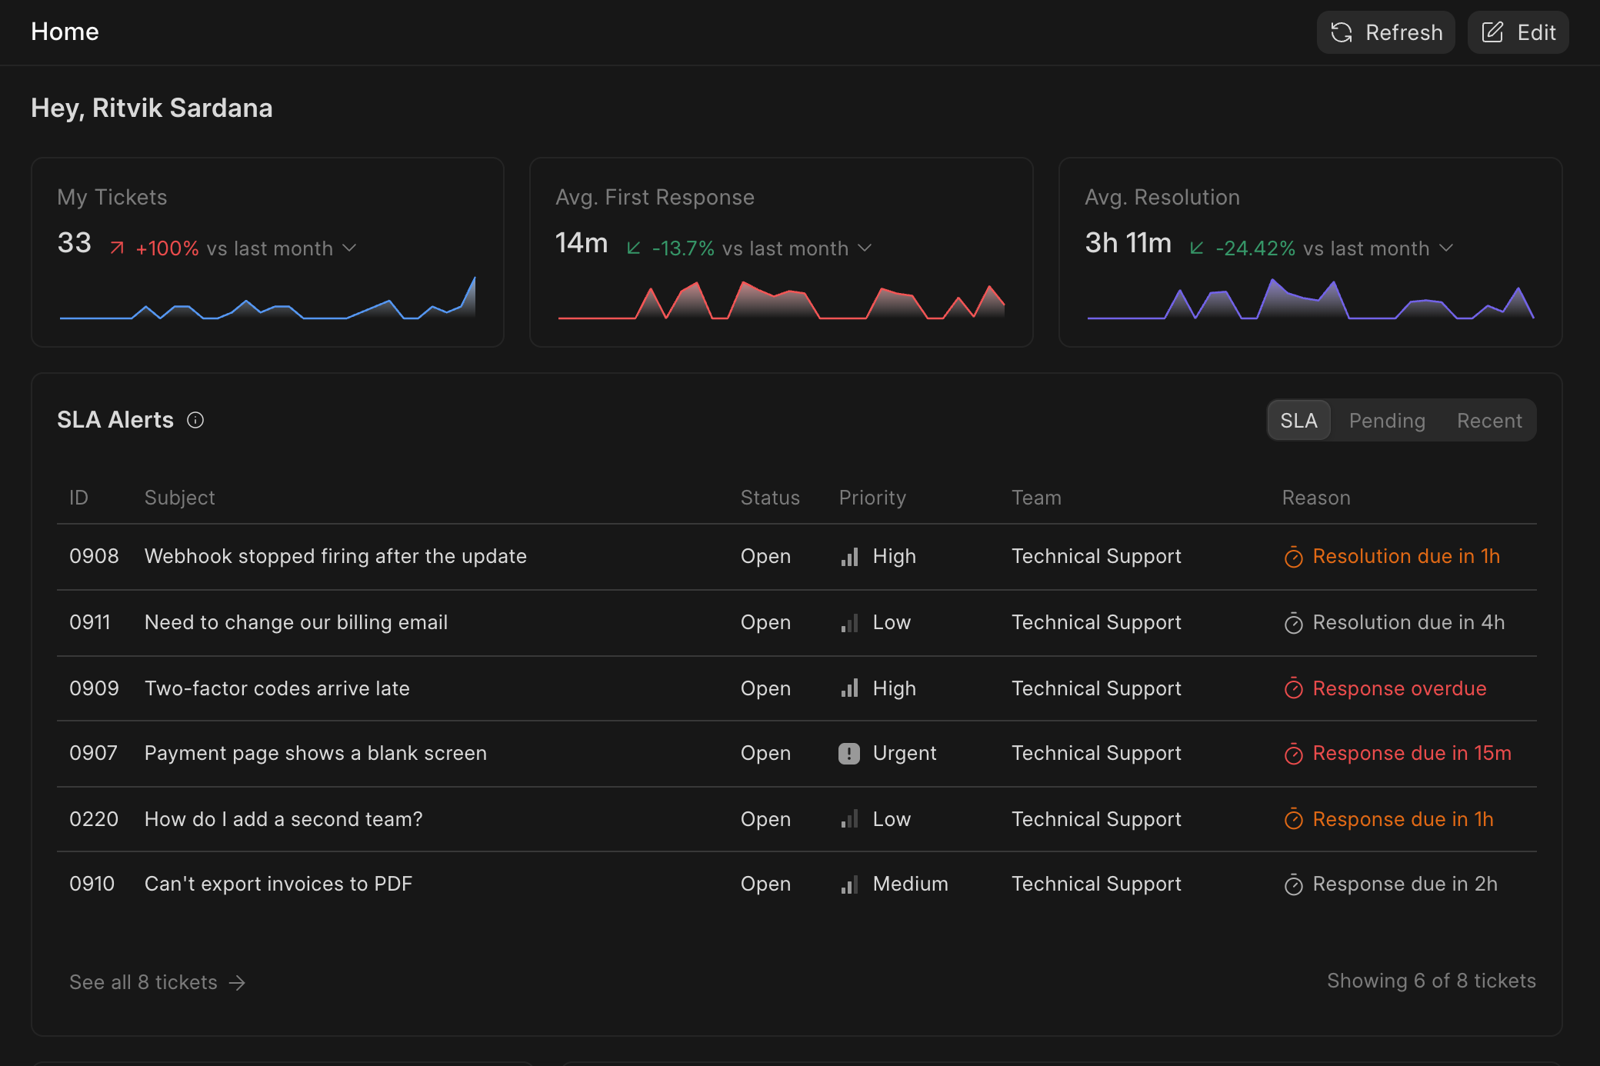Click timer icon beside Resolution due in 1h

[x=1294, y=557]
